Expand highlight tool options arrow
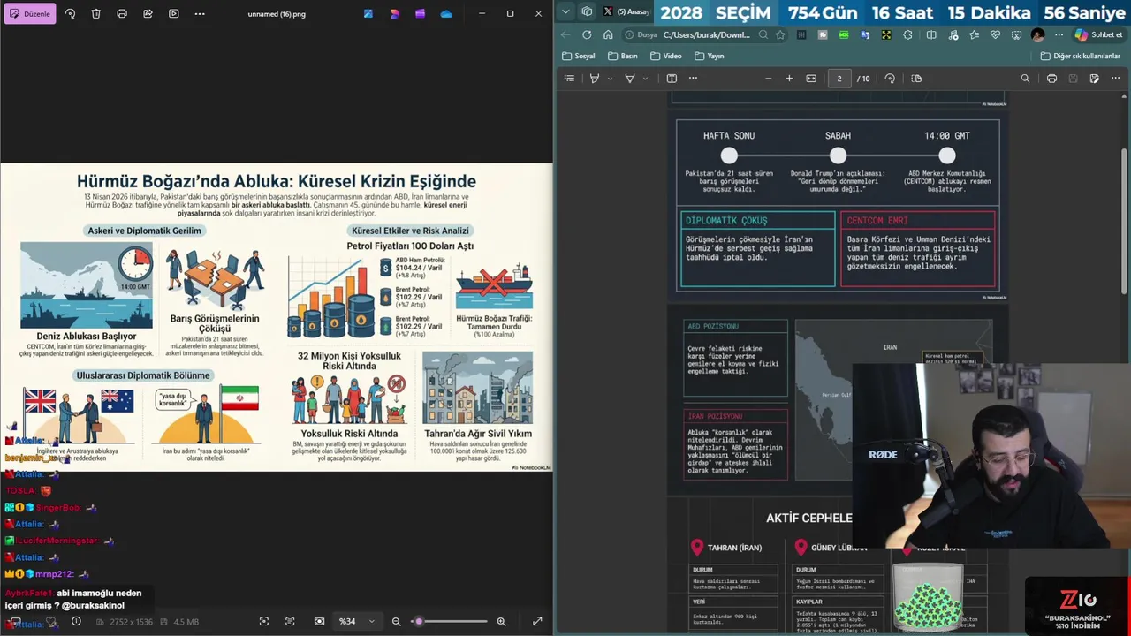The height and width of the screenshot is (636, 1131). click(x=610, y=79)
